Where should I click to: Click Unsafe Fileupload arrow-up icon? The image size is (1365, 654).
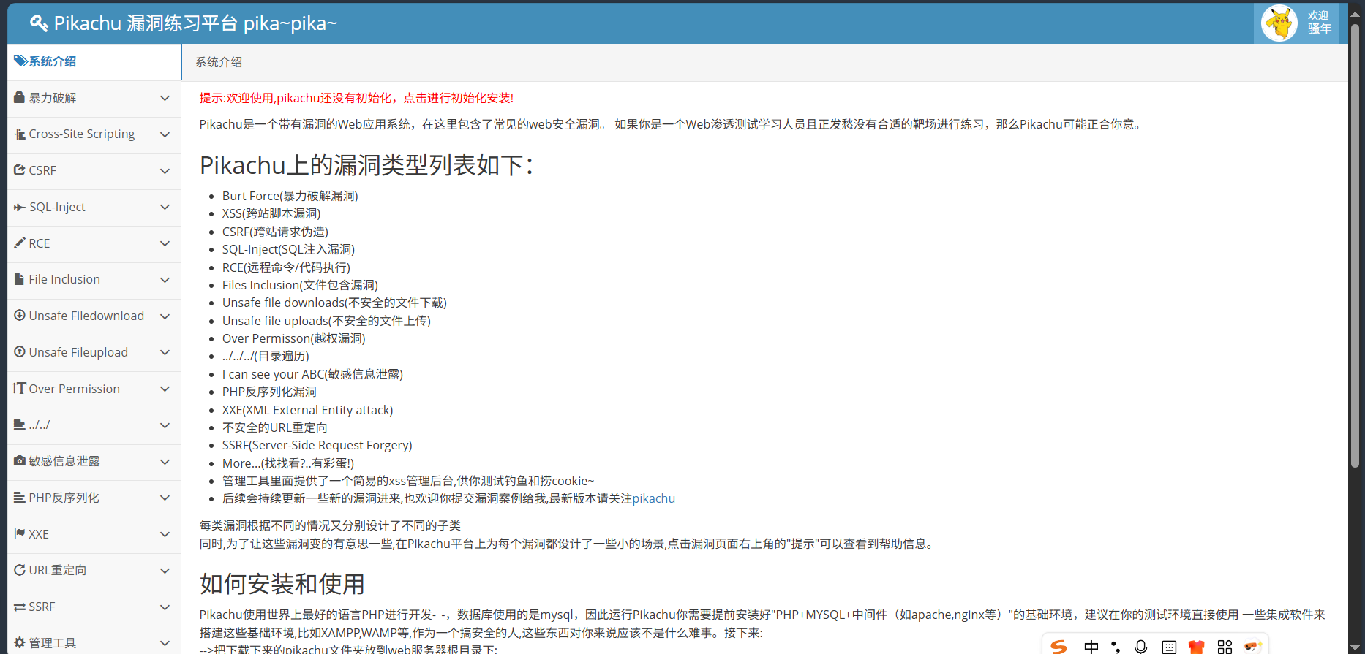pyautogui.click(x=20, y=351)
